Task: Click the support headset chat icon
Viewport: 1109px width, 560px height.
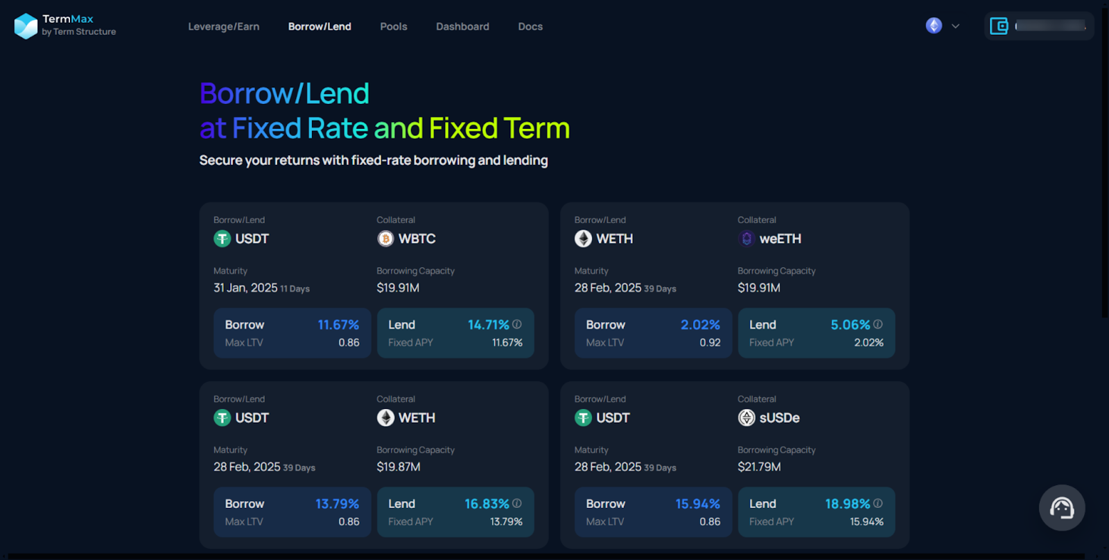Action: [x=1062, y=508]
